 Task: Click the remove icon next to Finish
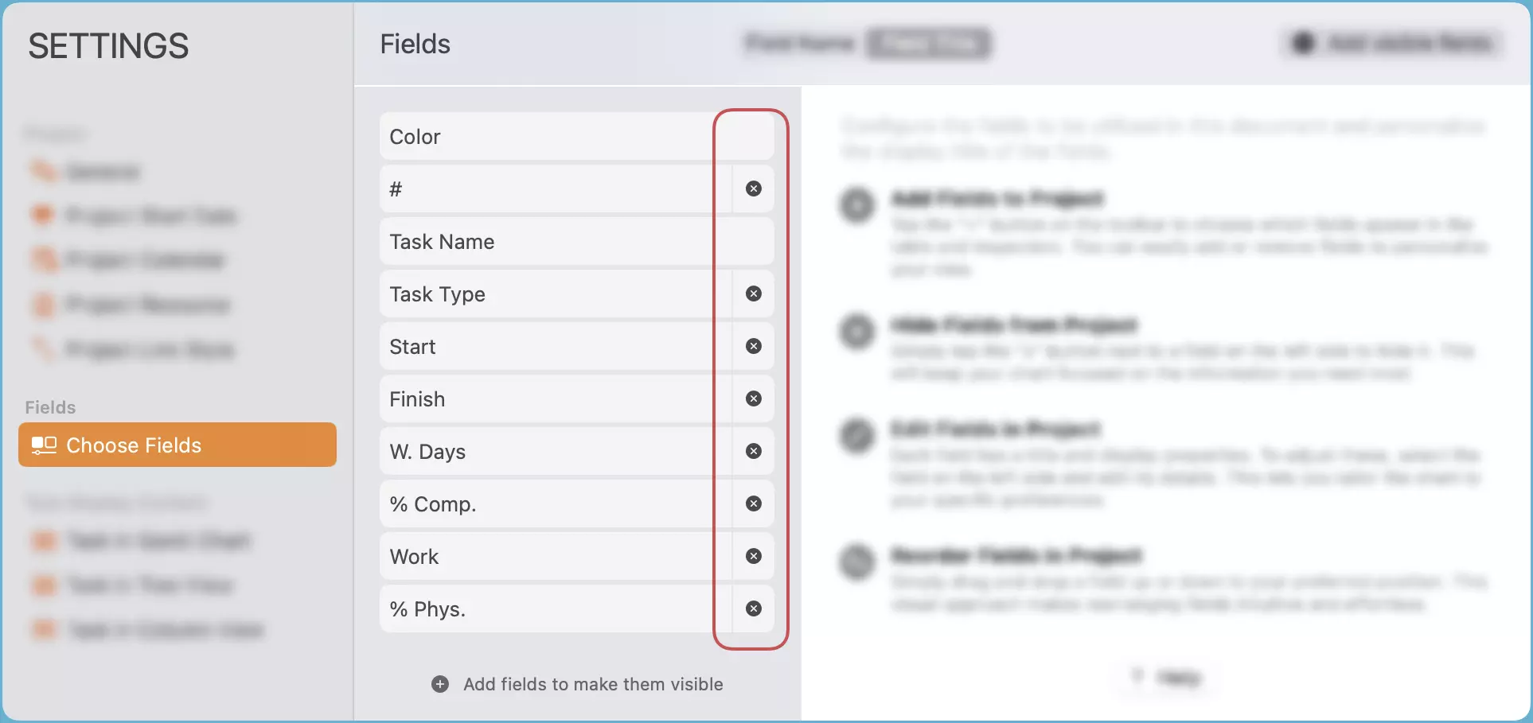pos(753,398)
